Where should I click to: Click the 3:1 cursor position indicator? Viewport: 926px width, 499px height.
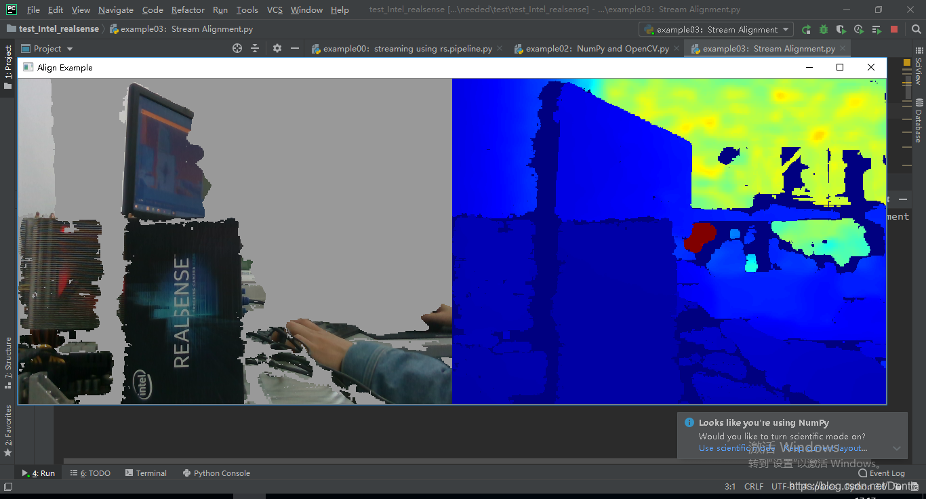(730, 486)
